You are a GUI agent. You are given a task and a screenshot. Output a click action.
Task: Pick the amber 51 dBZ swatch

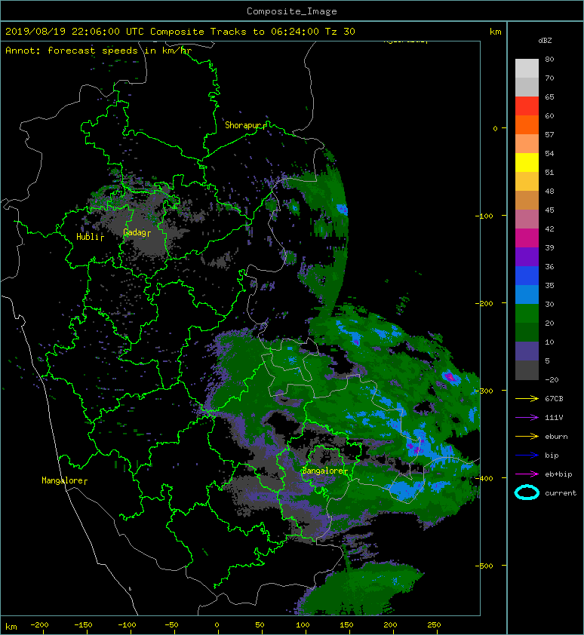(x=527, y=182)
